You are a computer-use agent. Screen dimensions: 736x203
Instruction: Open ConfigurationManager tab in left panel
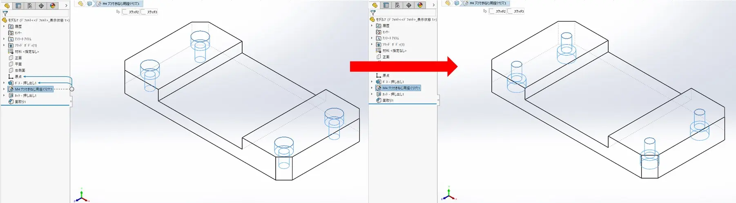coord(30,6)
